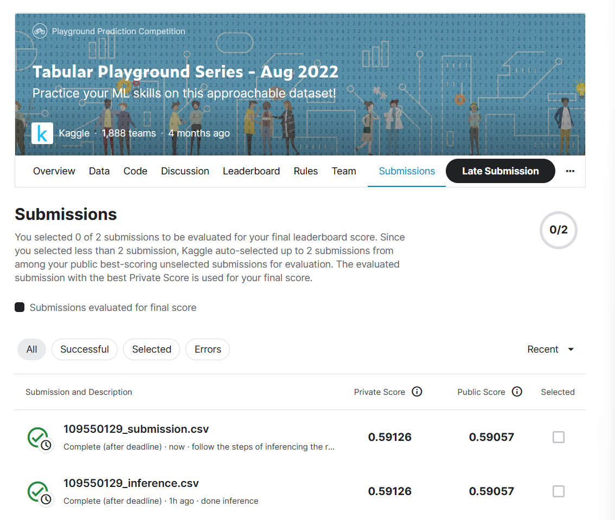Click the Playground Prediction Competition icon

tap(40, 31)
